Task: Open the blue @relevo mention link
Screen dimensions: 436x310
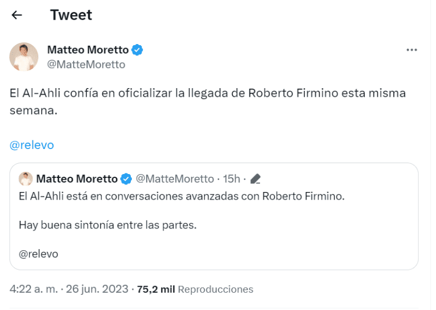Action: coord(32,145)
